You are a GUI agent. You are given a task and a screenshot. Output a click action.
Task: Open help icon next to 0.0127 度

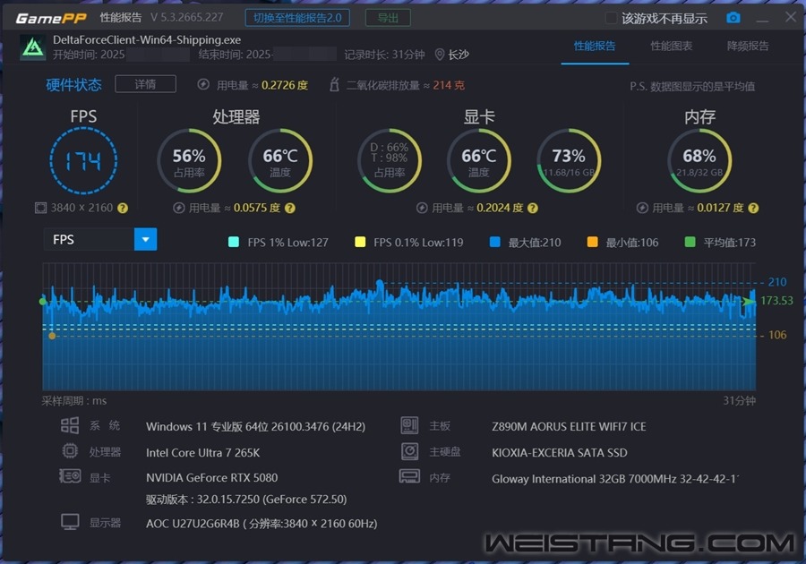753,208
